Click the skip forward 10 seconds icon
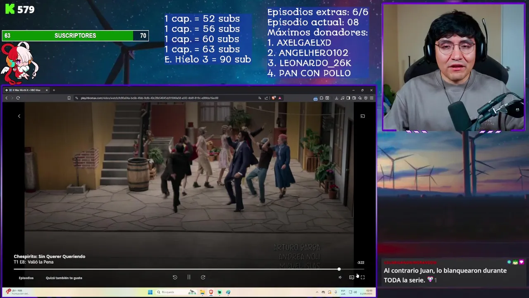 pos(203,277)
